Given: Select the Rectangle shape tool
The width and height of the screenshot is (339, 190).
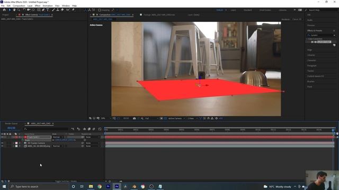Looking at the screenshot, I should coord(39,10).
